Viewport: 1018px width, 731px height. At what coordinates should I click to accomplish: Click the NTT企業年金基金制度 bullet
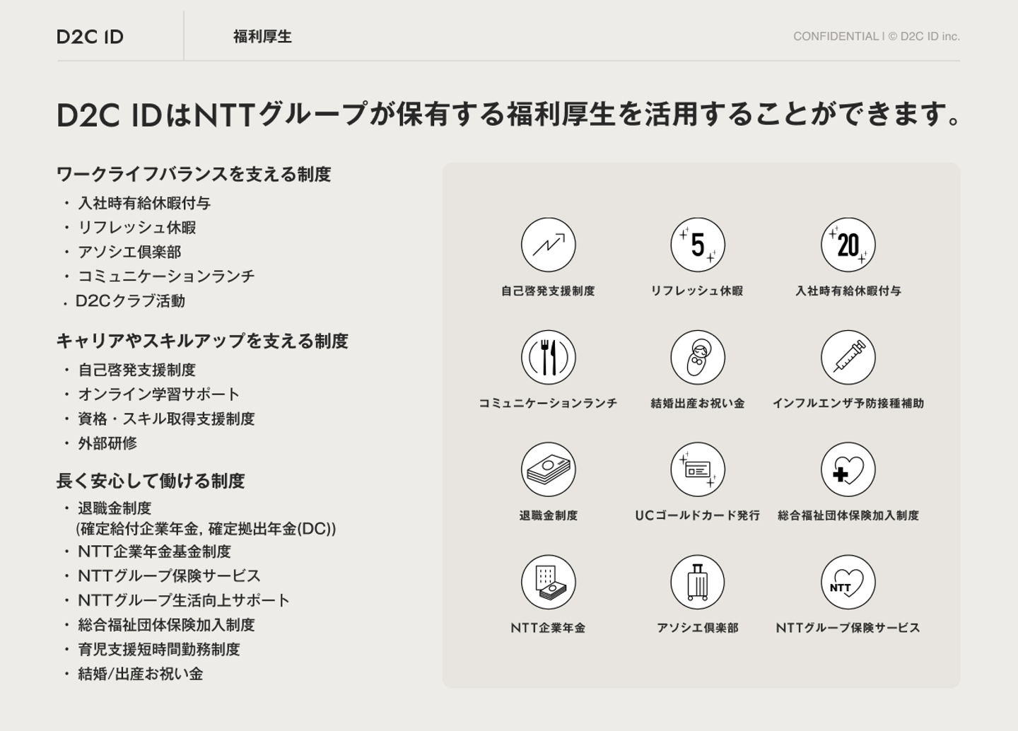point(155,551)
